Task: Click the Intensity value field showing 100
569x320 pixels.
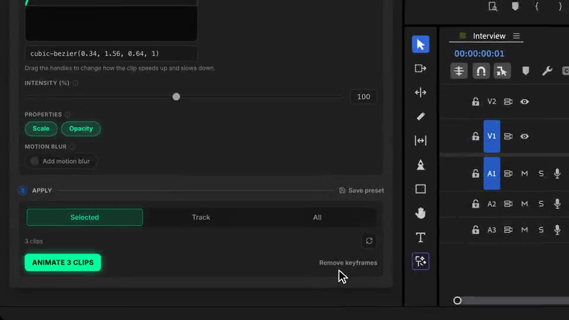Action: pos(363,97)
